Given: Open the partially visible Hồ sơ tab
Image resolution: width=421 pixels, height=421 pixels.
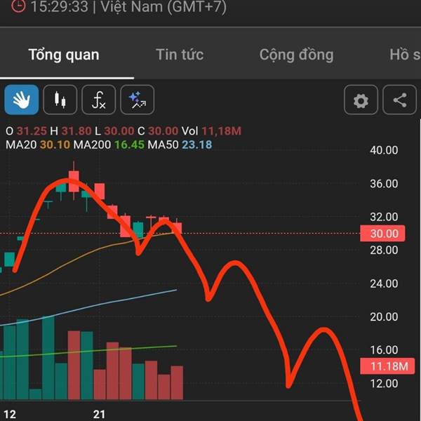Looking at the screenshot, I should click(405, 55).
